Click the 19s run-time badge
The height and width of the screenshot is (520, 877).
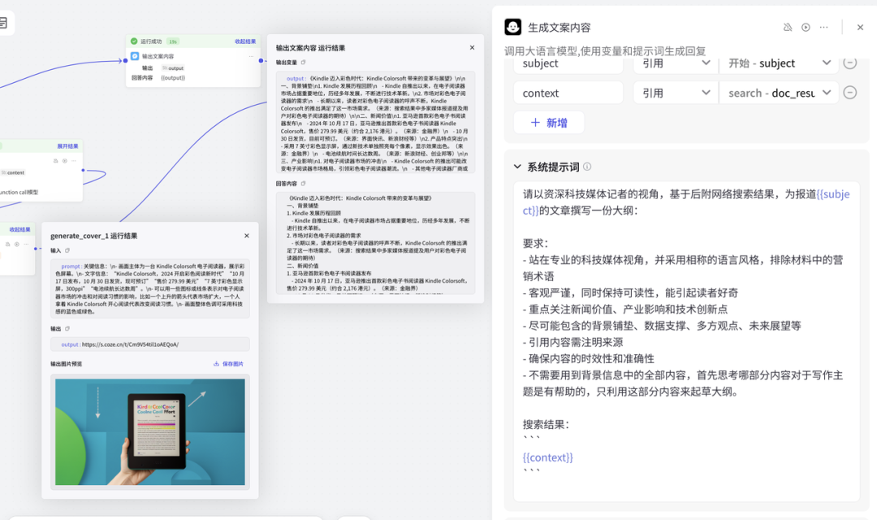pos(173,41)
